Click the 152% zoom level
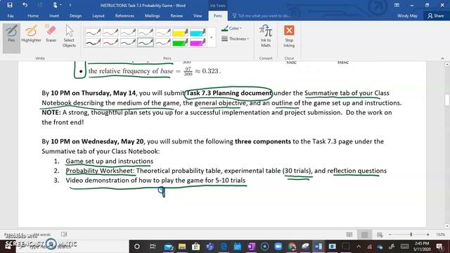Viewport: 450px width, 253px height. click(x=441, y=235)
